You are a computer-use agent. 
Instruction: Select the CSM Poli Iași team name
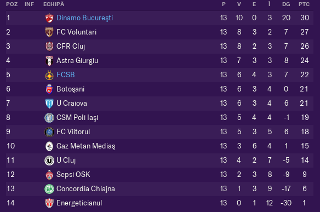[77, 118]
